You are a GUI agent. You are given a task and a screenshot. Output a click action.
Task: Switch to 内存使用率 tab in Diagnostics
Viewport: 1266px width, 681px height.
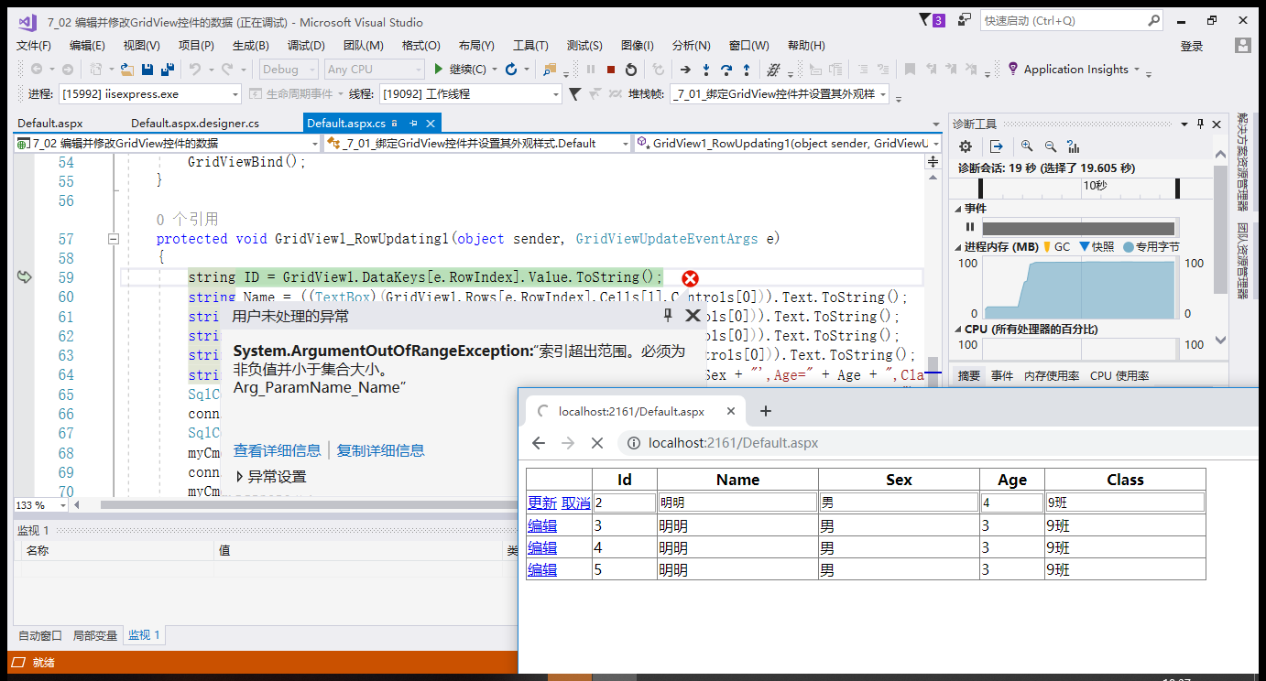pos(1052,376)
